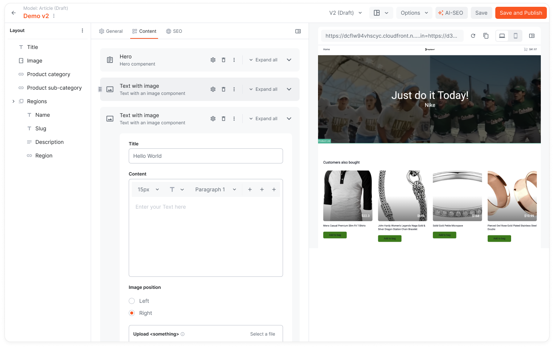
Task: Switch to the SEO tab
Action: tap(174, 31)
